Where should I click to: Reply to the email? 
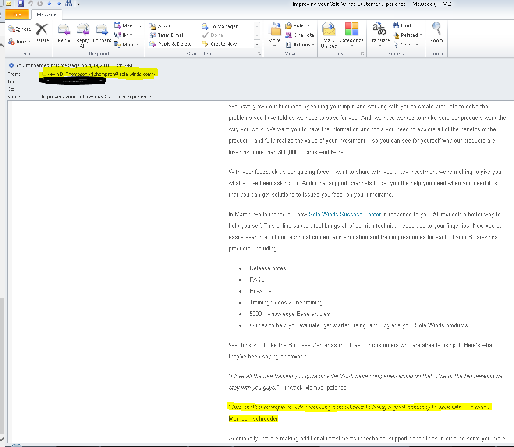coord(64,33)
